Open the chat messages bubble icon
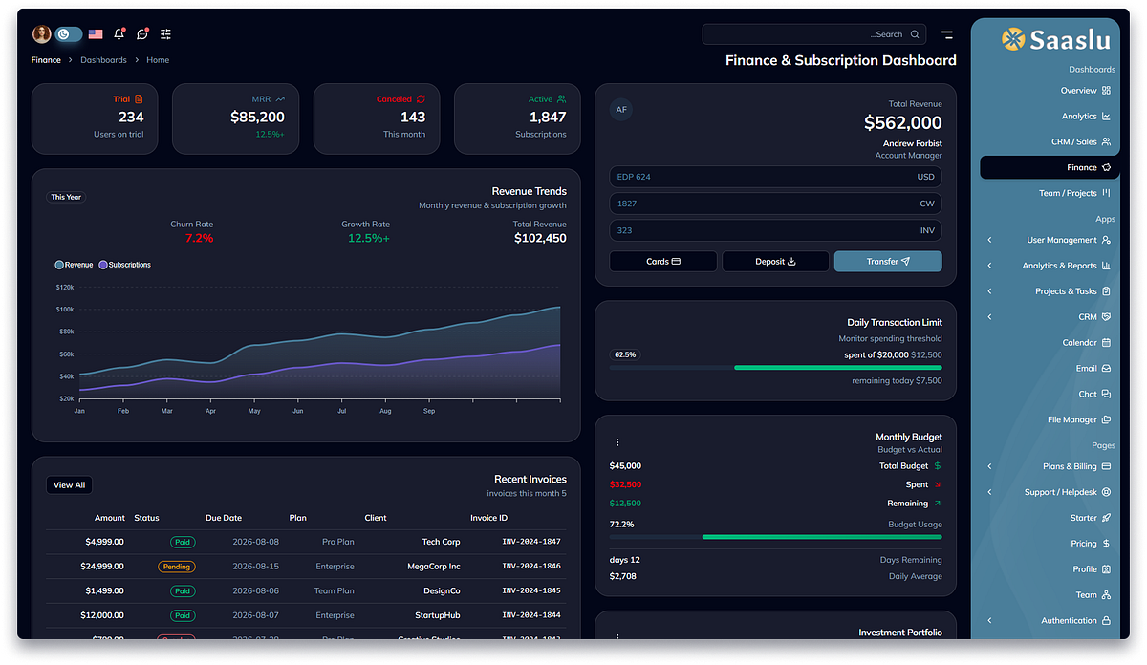The image size is (1147, 665). pos(142,34)
